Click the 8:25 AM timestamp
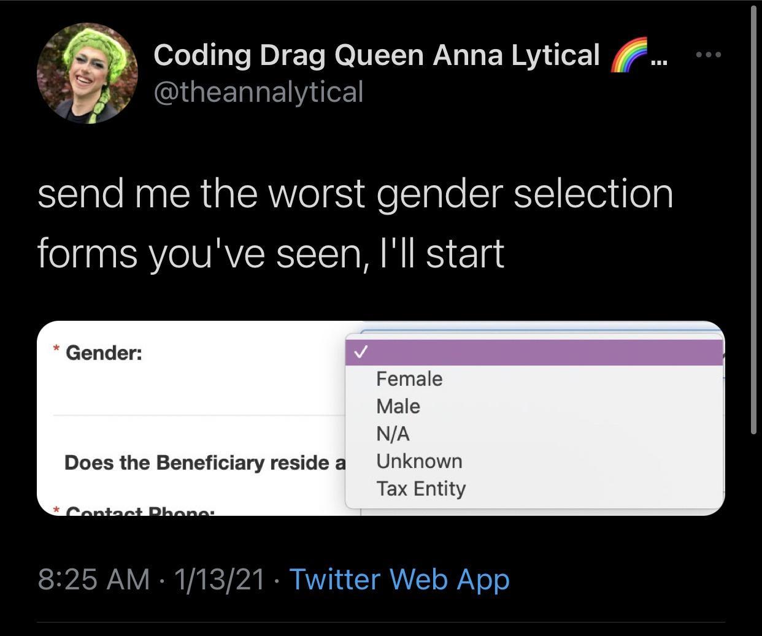 point(93,580)
